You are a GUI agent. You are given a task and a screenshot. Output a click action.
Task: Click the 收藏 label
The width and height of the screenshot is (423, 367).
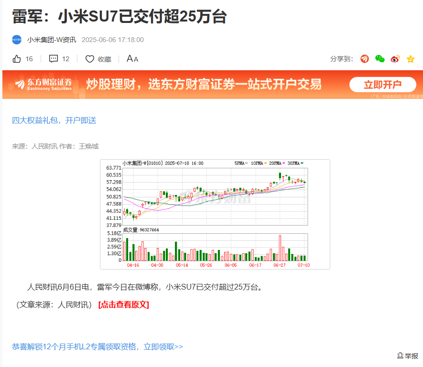click(x=104, y=59)
